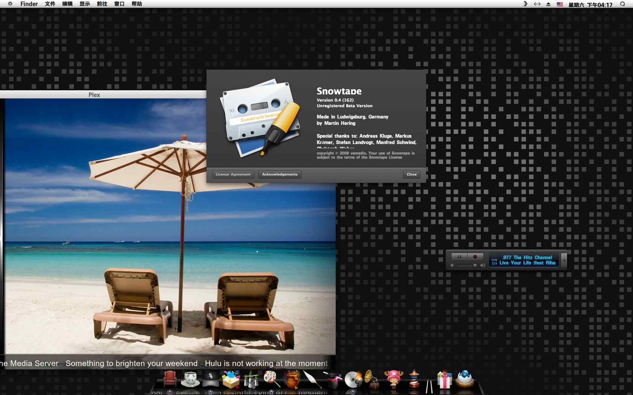The image size is (633, 395).
Task: Open the gift box dock icon
Action: pyautogui.click(x=445, y=379)
